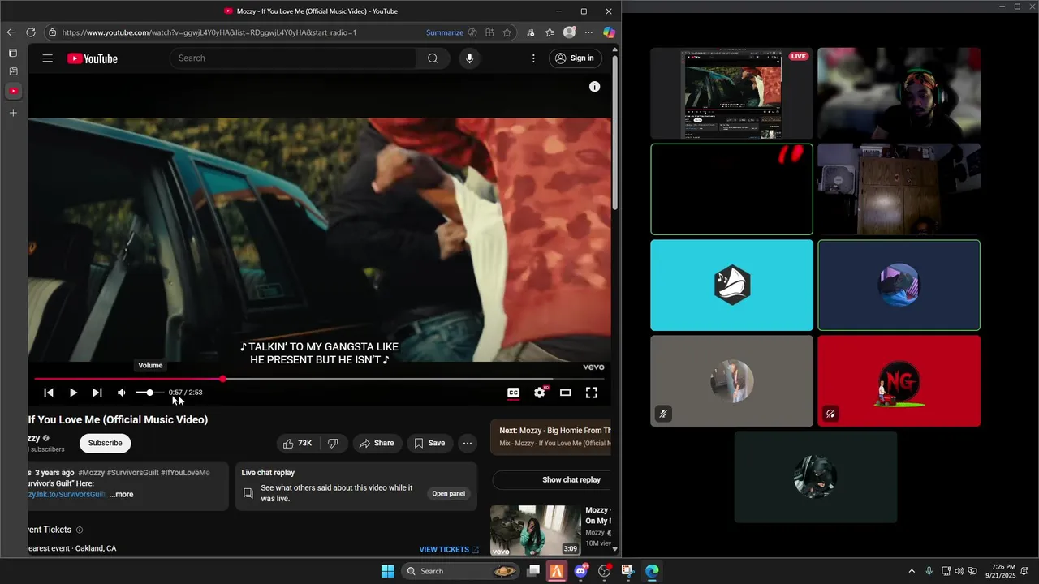Skip to next video

coord(97,393)
